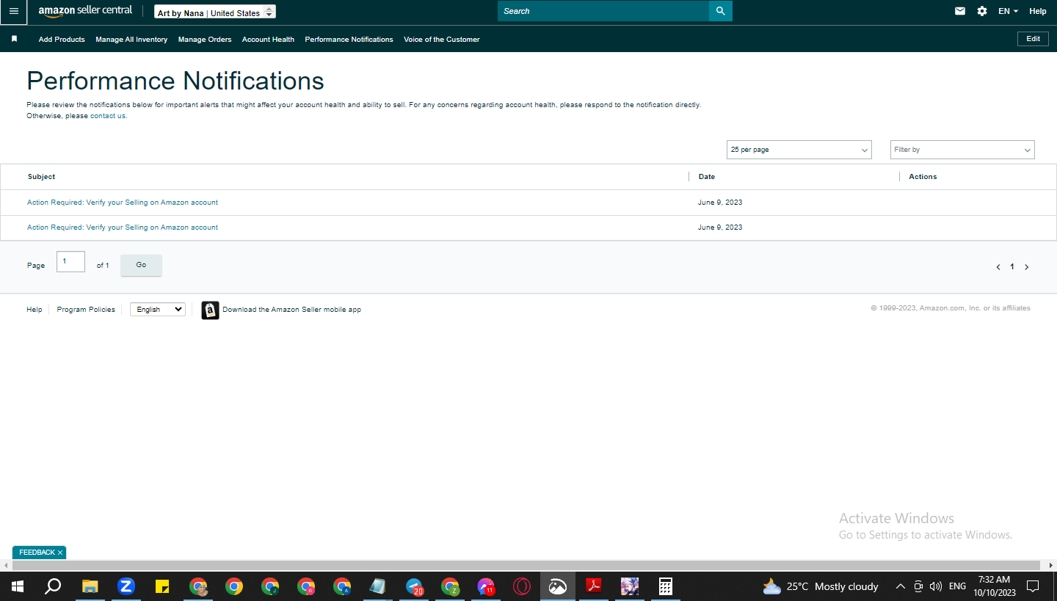Open Performance Notifications nav item
The width and height of the screenshot is (1057, 601).
tap(349, 40)
